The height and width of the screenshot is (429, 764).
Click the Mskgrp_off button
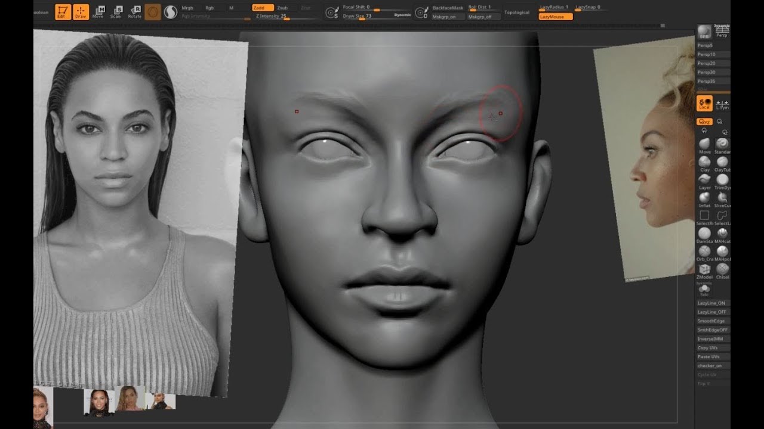pyautogui.click(x=484, y=17)
